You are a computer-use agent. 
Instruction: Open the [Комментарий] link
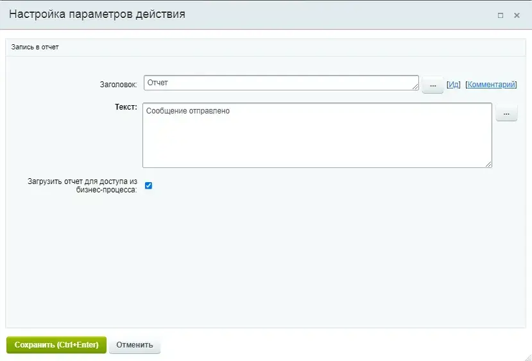[491, 85]
